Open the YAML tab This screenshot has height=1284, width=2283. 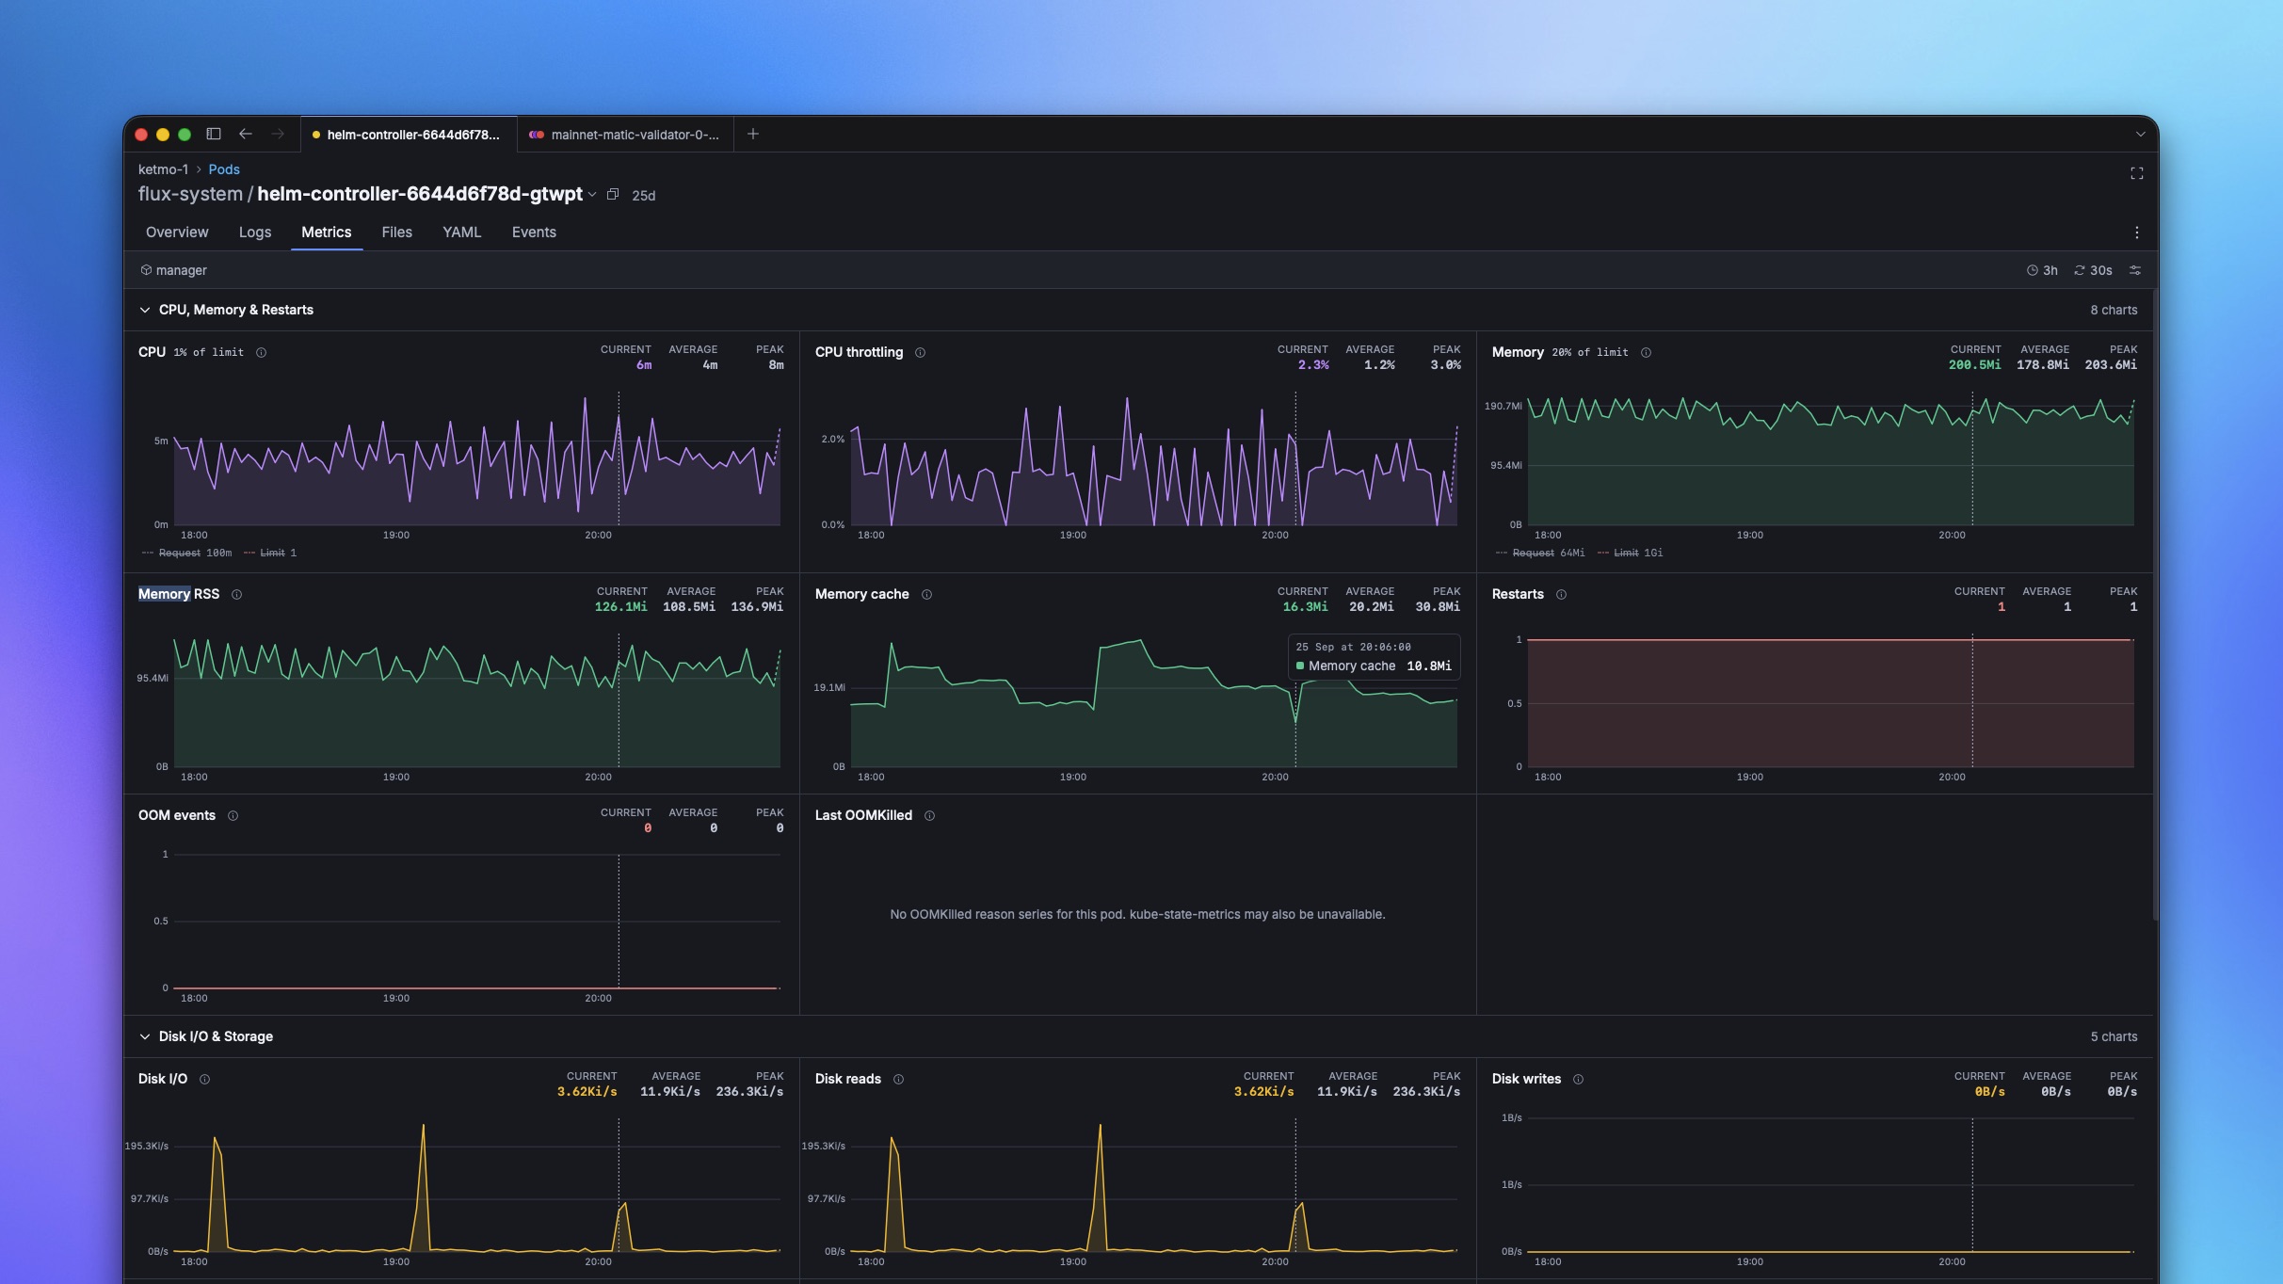tap(462, 232)
